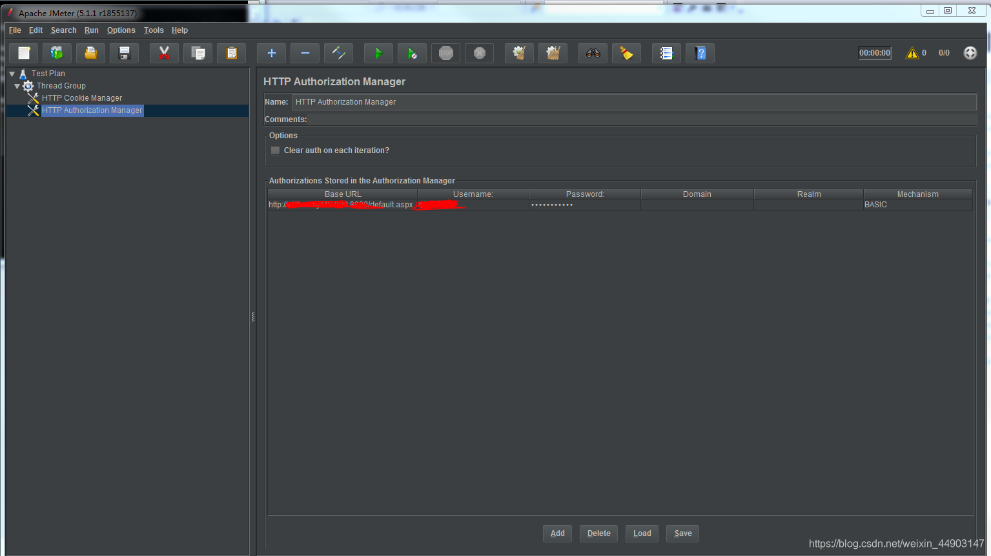
Task: Click the masked password cell
Action: click(x=585, y=205)
